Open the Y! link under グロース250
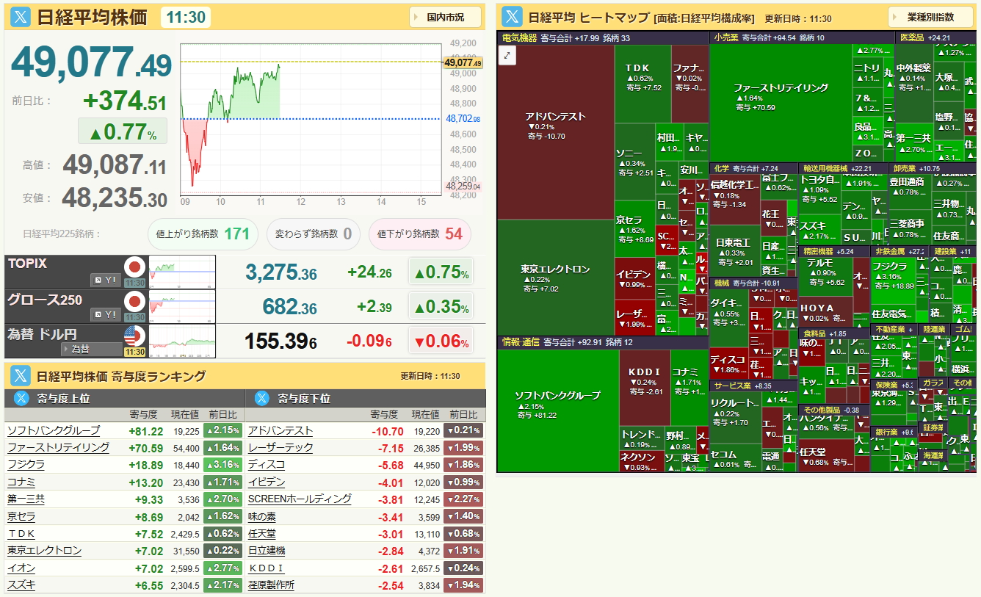The image size is (981, 597). (106, 314)
